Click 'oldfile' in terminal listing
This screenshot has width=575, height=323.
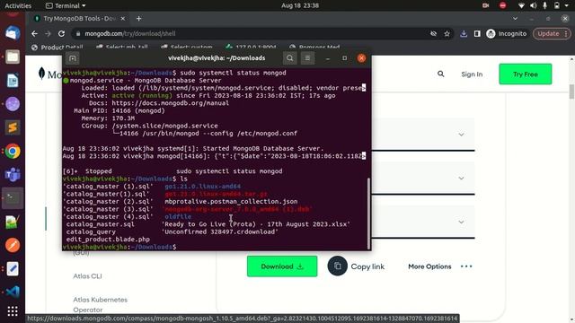coord(178,216)
